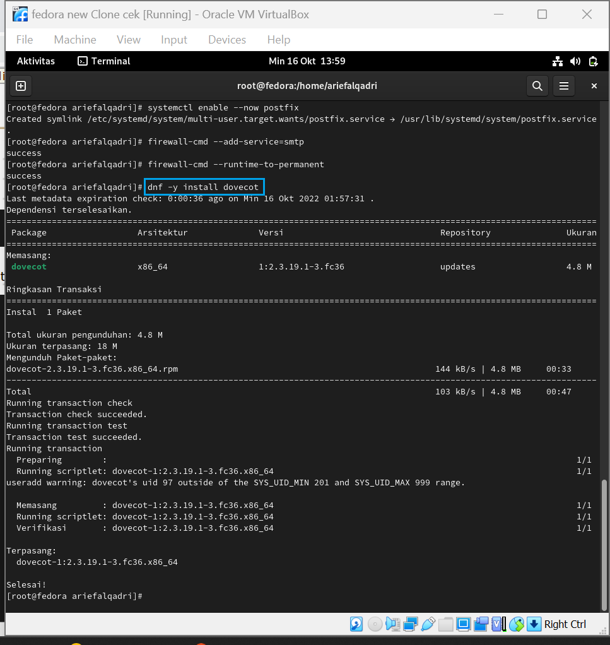The width and height of the screenshot is (610, 645).
Task: Open the Help menu
Action: click(279, 40)
